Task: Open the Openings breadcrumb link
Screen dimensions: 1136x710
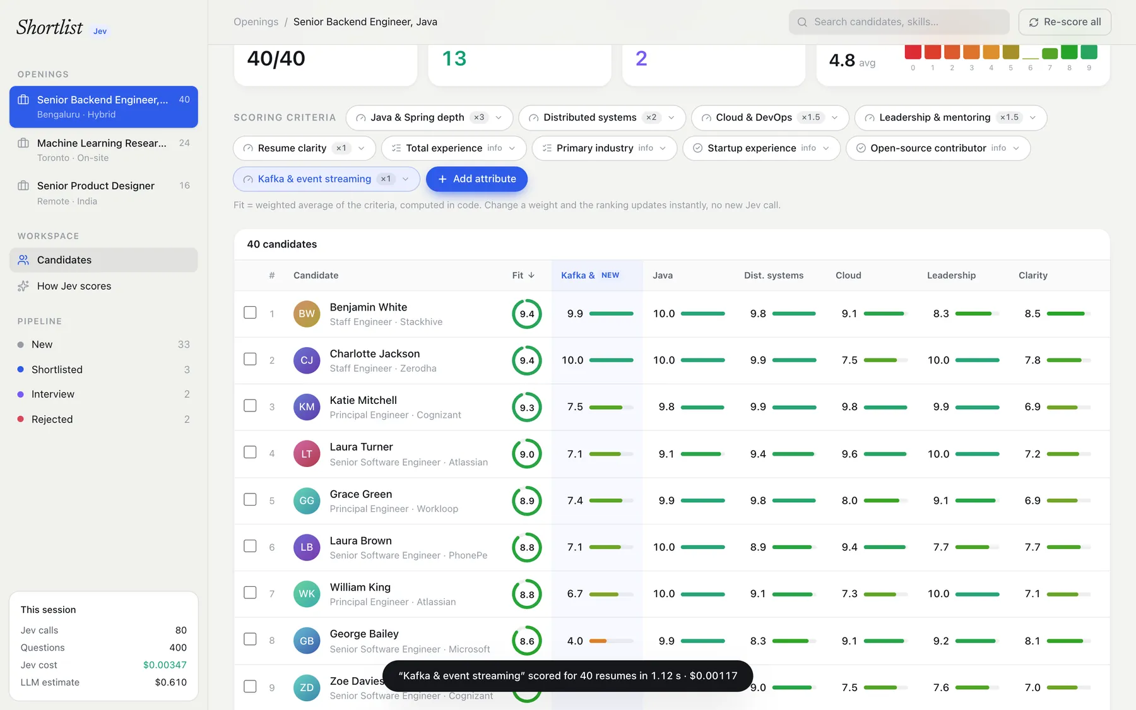Action: click(256, 22)
